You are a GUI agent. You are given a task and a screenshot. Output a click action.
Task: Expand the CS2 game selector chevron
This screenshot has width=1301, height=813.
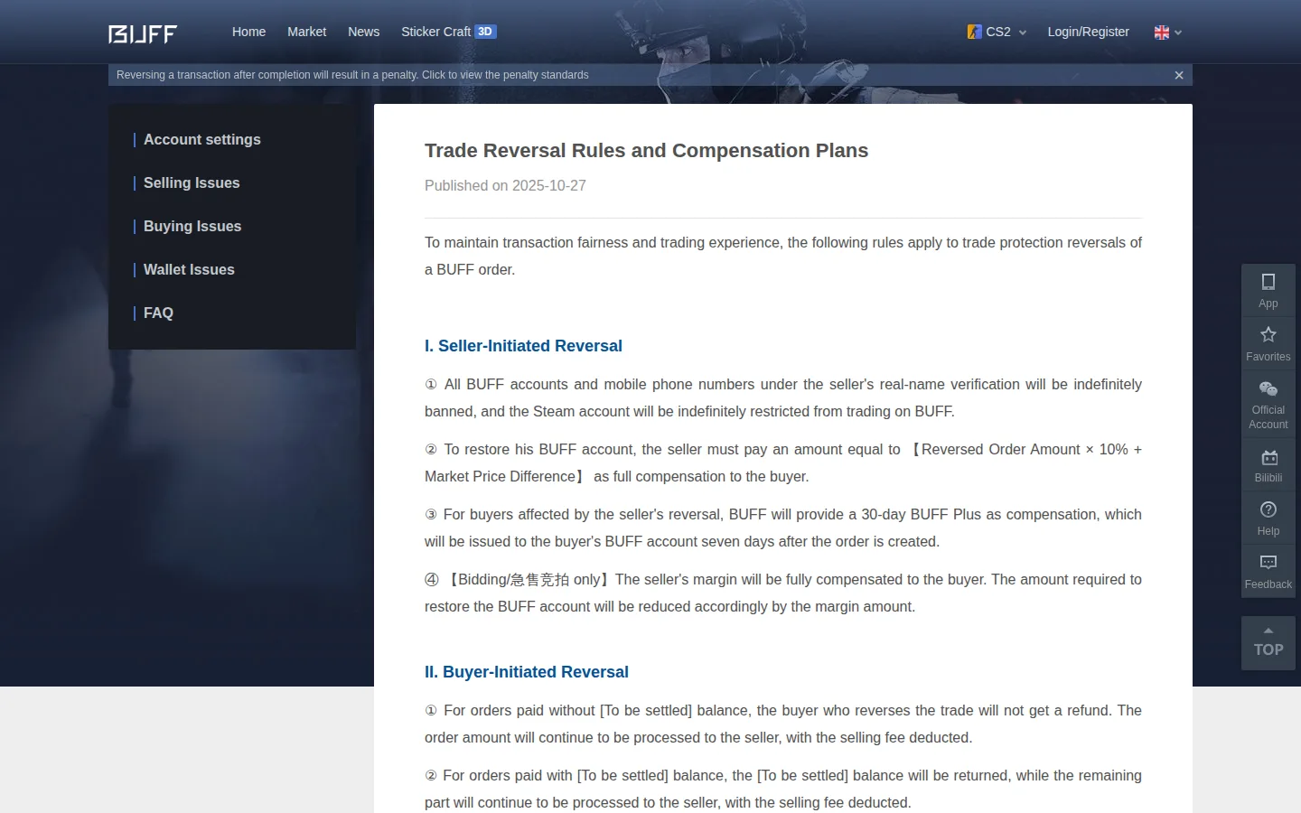point(1023,33)
